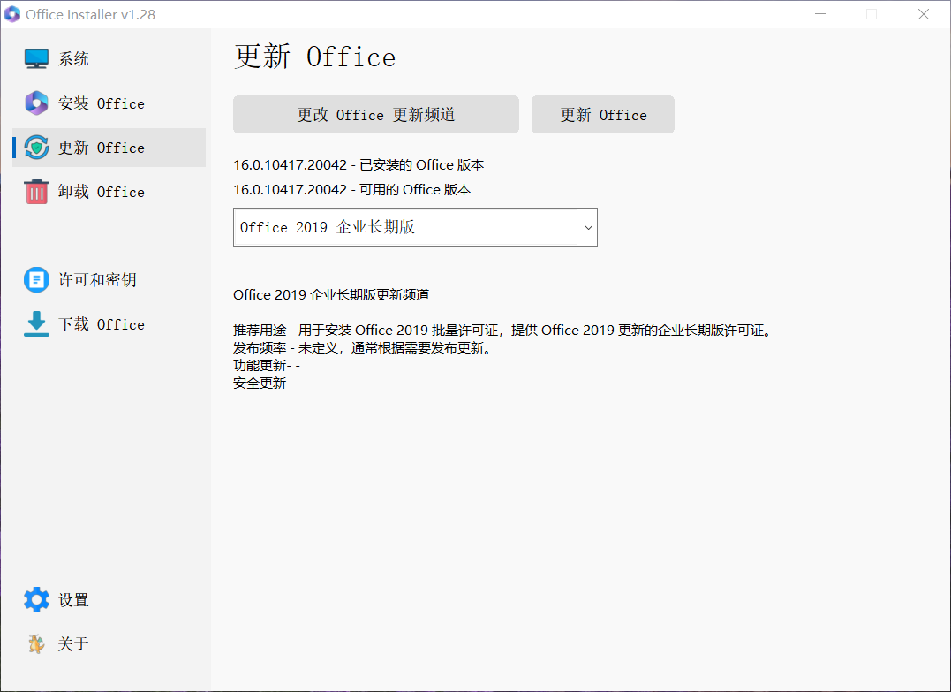
Task: Click the red trash icon beside 卸载 Office
Action: (36, 191)
